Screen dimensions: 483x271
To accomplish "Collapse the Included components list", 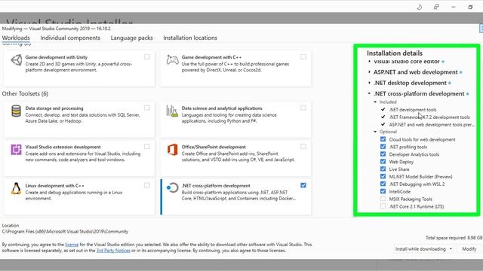I will pyautogui.click(x=375, y=102).
